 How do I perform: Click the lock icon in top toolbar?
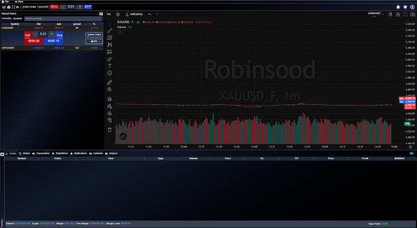[8, 7]
